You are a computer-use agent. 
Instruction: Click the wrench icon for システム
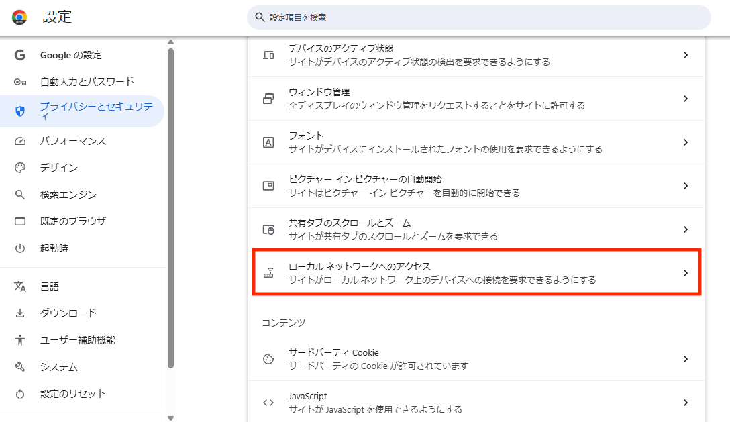click(20, 367)
